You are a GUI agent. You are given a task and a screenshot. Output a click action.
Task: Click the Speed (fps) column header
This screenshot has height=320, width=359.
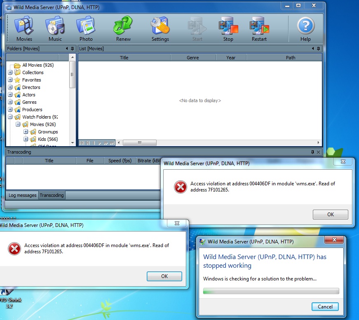coord(120,161)
